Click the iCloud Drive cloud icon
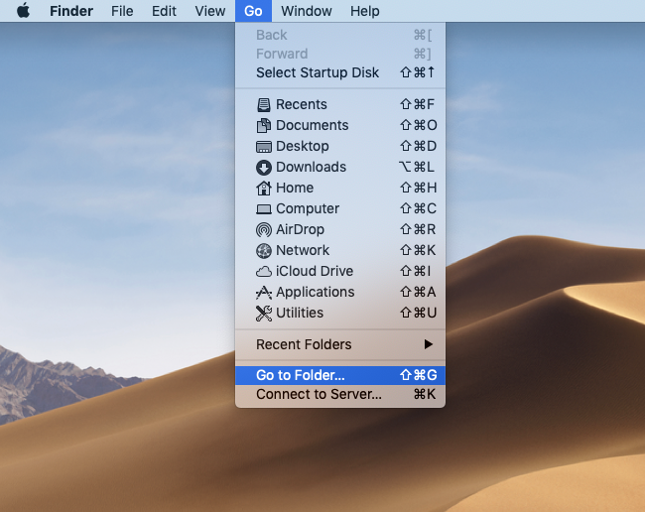Viewport: 645px width, 512px height. tap(264, 272)
